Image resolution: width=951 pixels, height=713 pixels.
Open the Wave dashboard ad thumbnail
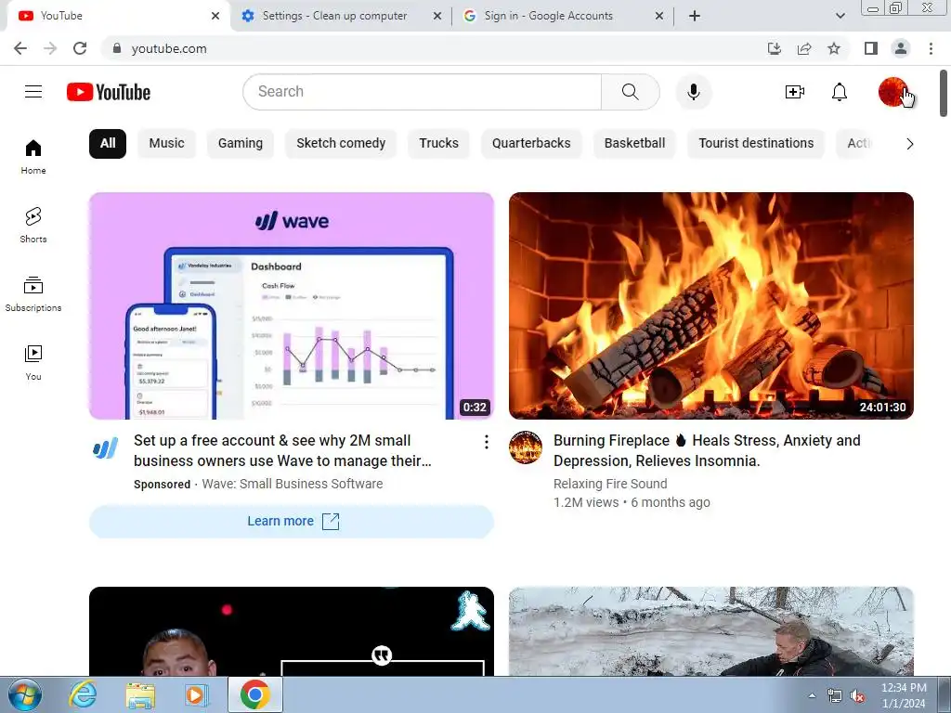tap(292, 305)
